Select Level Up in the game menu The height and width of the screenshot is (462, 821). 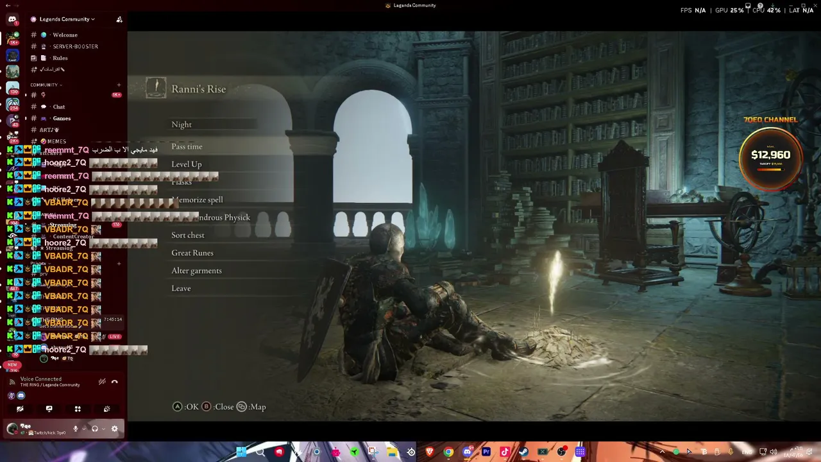tap(187, 164)
